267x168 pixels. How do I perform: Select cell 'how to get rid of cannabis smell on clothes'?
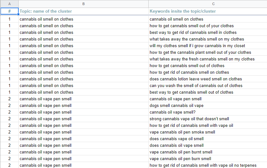(208, 72)
